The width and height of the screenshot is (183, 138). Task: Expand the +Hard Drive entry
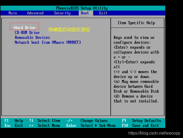(x=24, y=28)
